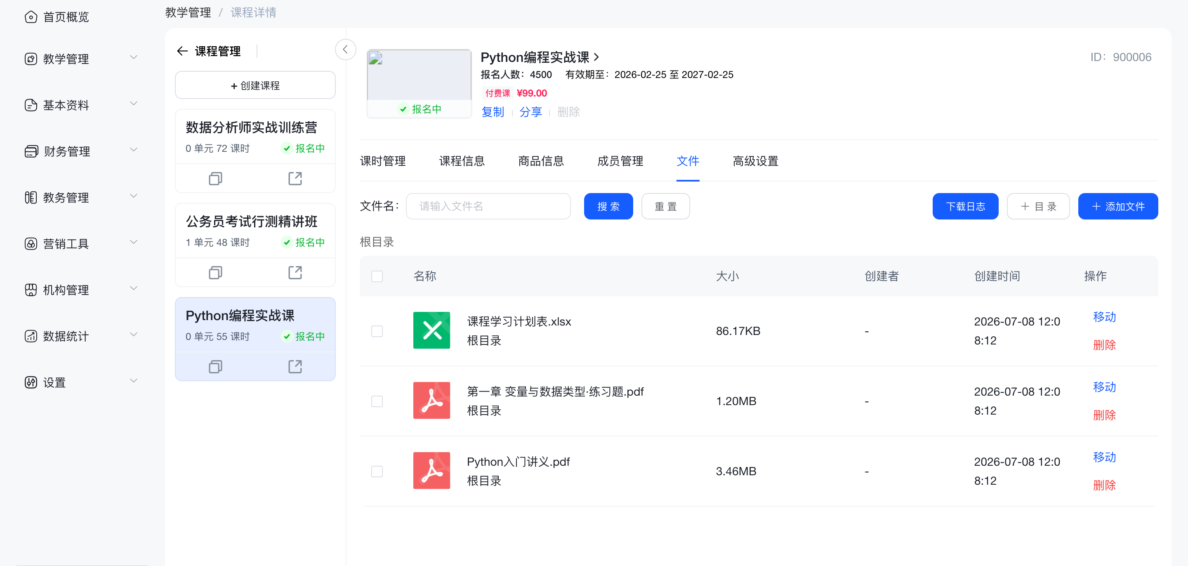Focus the 文件名 search input

tap(488, 206)
